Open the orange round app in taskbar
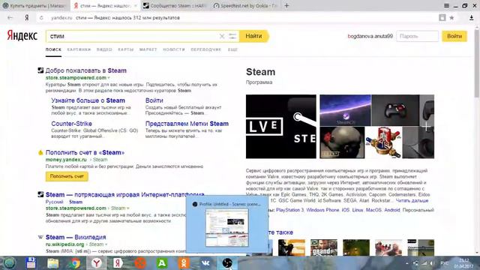 click(x=140, y=263)
